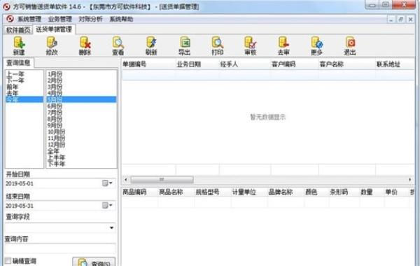Click the 打印 (Print) toolbar icon
The image size is (420, 266).
[217, 46]
